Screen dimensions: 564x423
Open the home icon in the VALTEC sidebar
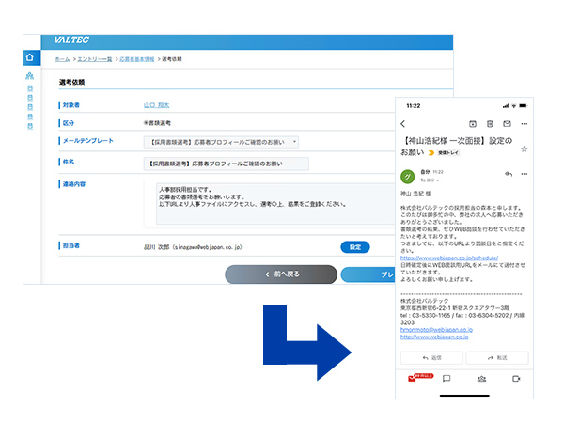click(30, 57)
